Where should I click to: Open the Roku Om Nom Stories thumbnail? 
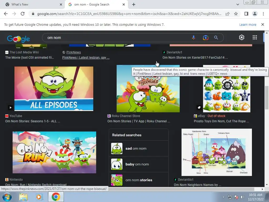click(x=148, y=89)
